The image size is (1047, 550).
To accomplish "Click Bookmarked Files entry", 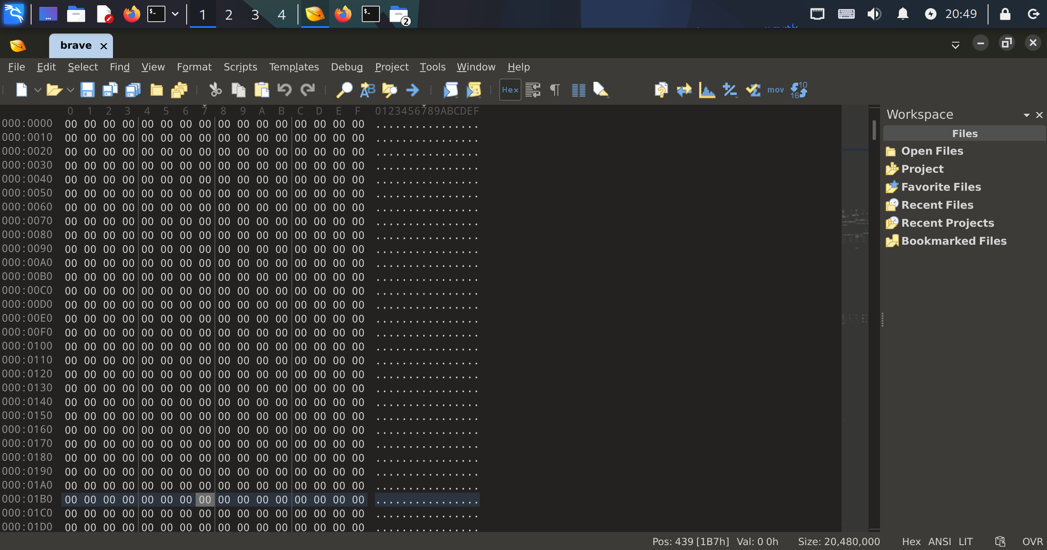I will pos(953,241).
